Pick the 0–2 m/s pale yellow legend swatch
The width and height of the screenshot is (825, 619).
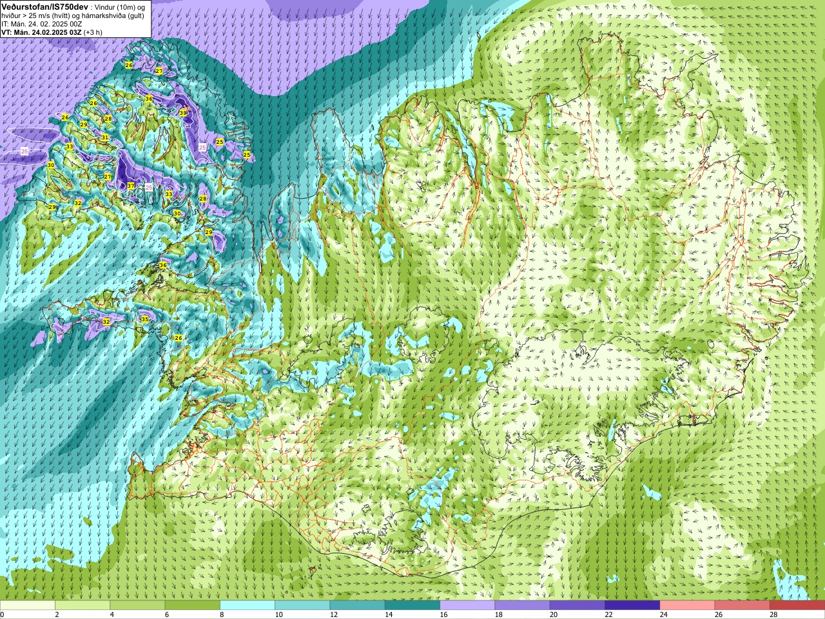click(x=27, y=605)
